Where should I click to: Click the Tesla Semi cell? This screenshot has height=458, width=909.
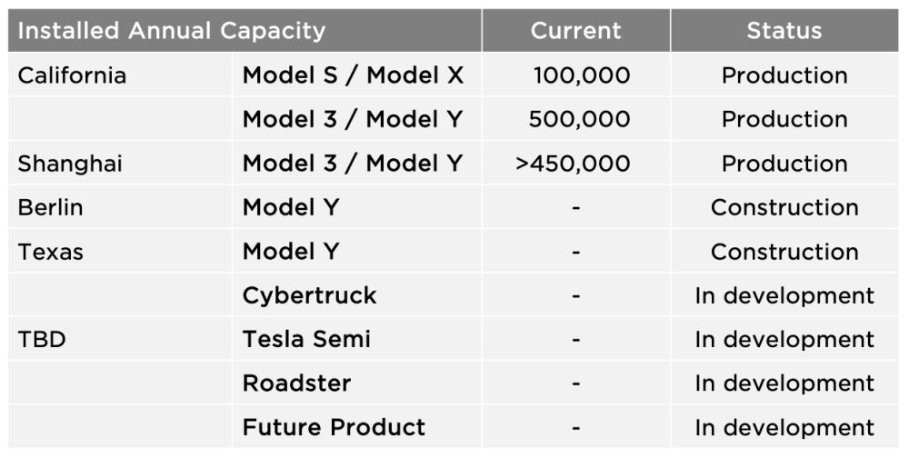coord(306,340)
